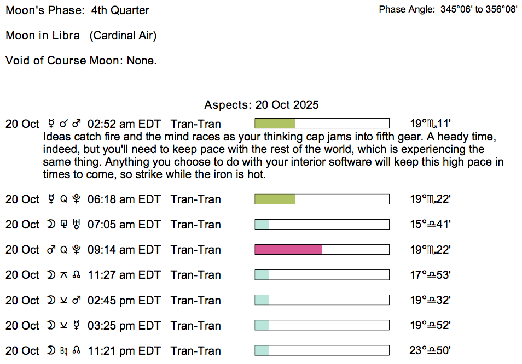Select the Moon quincunx North Node glyphs at 11:27 am
The height and width of the screenshot is (364, 522).
[65, 275]
